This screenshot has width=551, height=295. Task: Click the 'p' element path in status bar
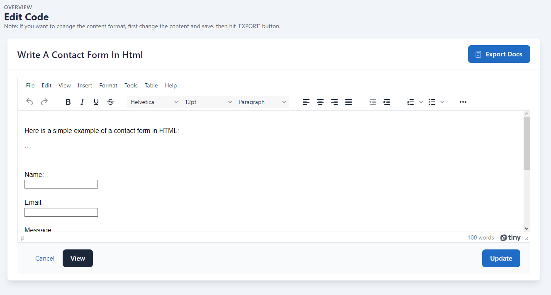click(x=23, y=238)
